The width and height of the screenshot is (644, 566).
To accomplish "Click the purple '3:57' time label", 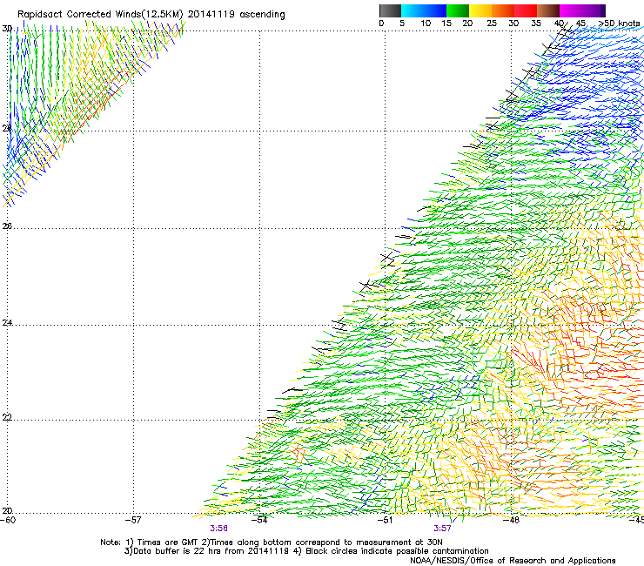I will point(442,529).
